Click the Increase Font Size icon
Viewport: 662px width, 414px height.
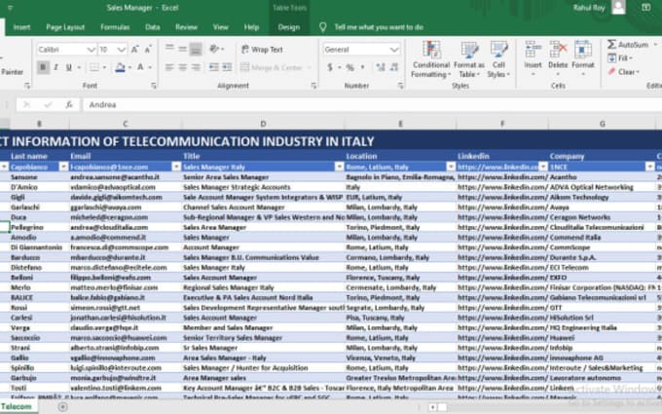click(x=134, y=50)
